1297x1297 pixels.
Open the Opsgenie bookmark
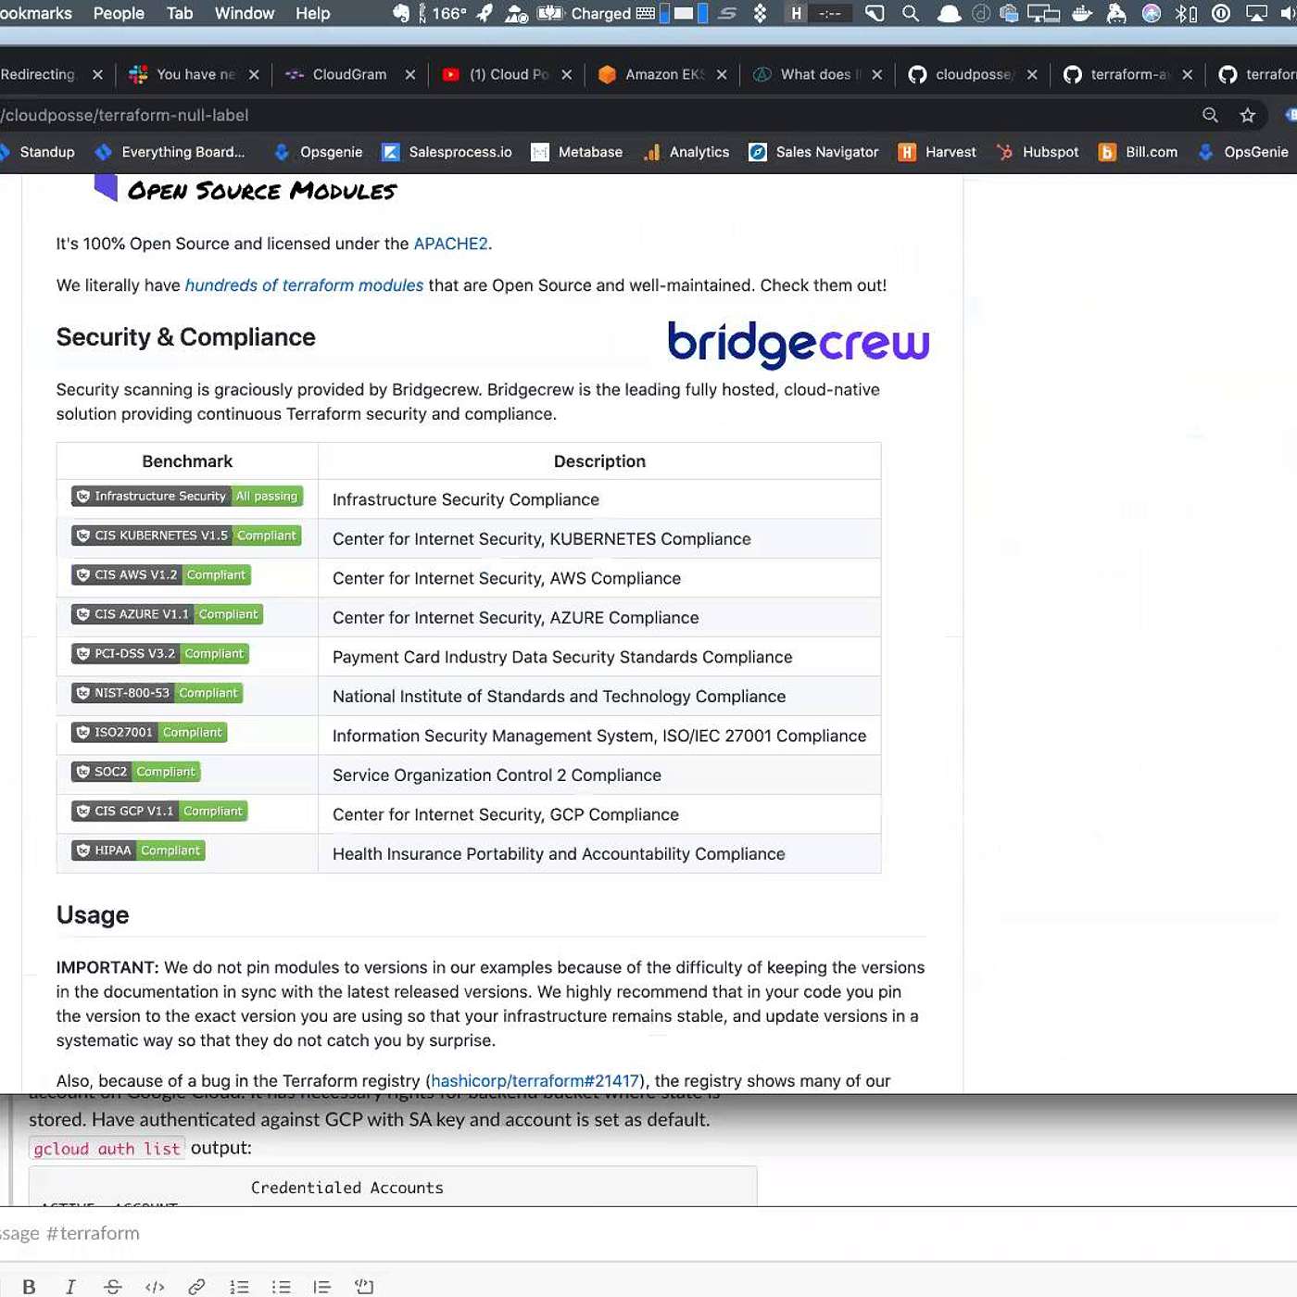pyautogui.click(x=318, y=152)
